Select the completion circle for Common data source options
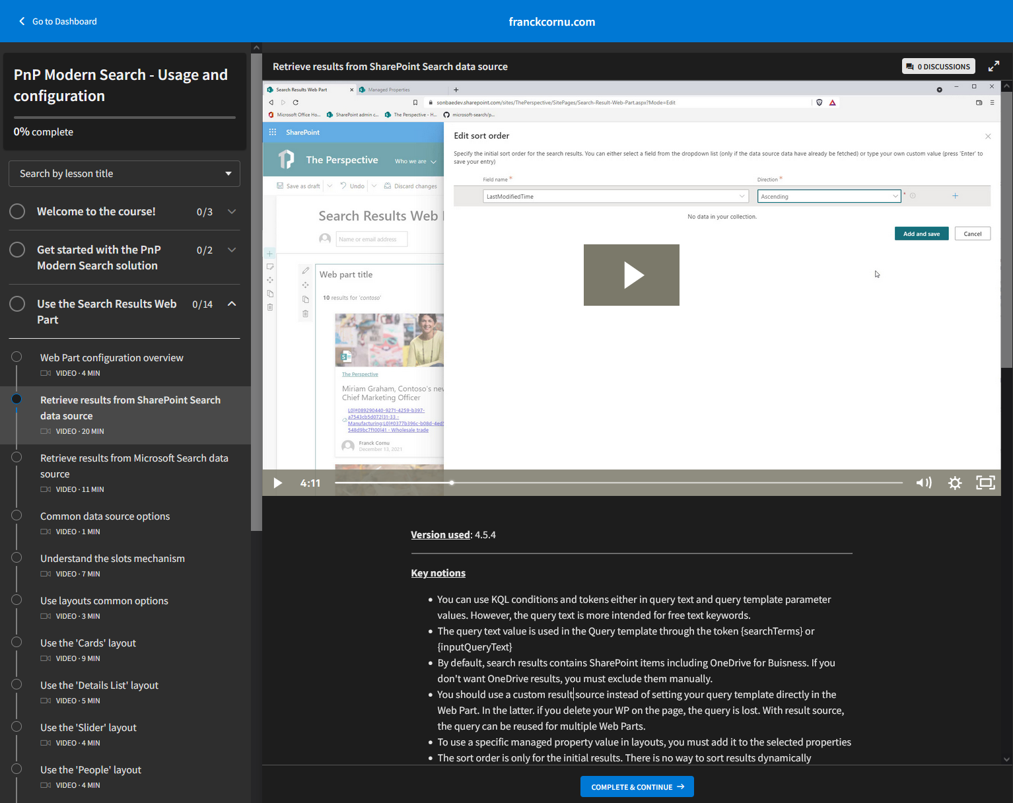This screenshot has height=803, width=1013. (17, 514)
